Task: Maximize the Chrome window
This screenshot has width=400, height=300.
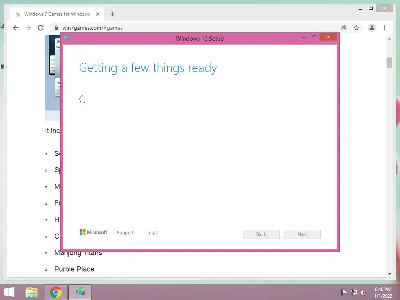Action: (371, 9)
